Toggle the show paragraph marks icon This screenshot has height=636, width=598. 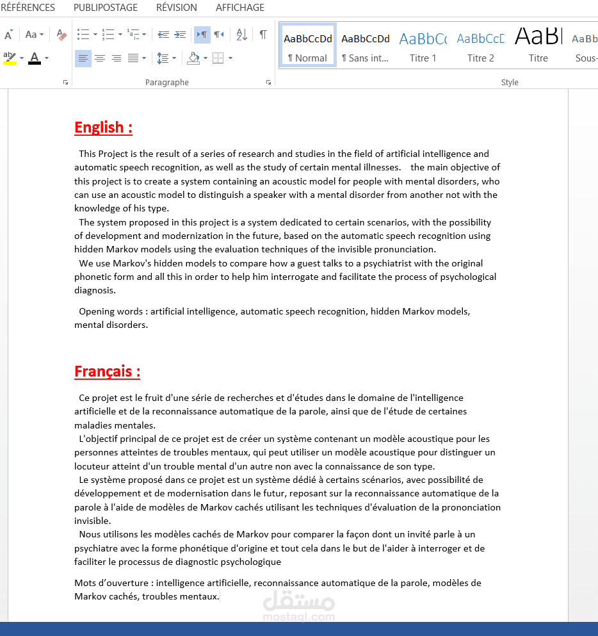click(263, 35)
